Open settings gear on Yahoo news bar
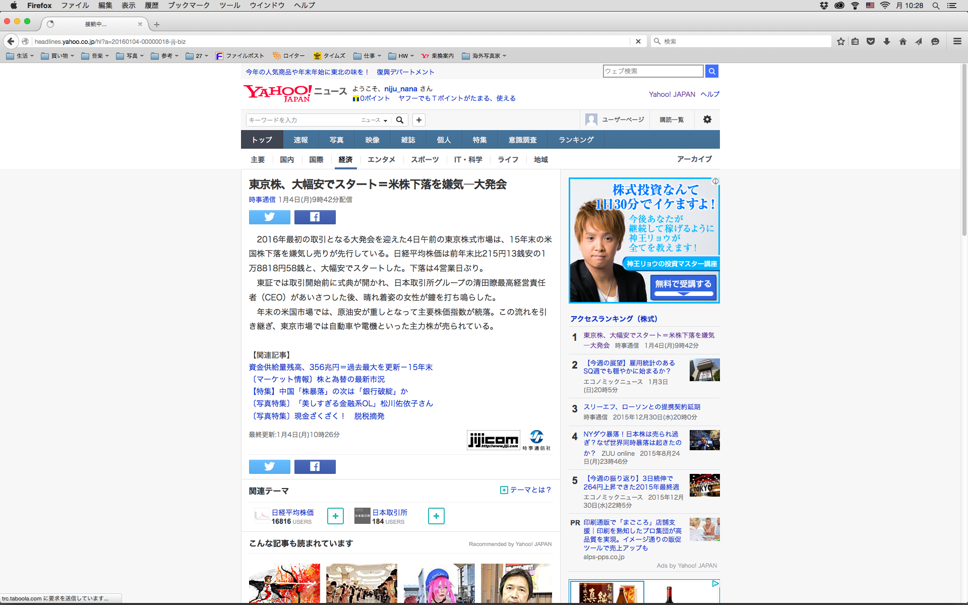Screen dimensions: 968x605 pos(707,119)
